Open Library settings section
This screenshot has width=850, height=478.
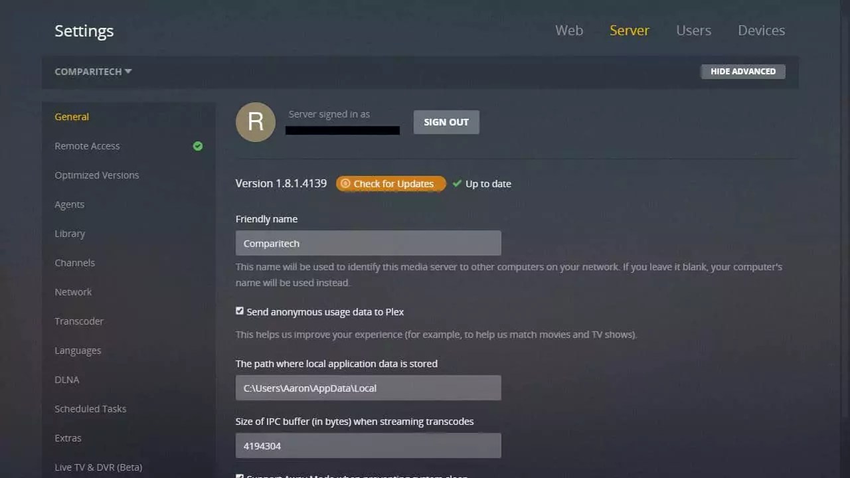[x=70, y=234]
